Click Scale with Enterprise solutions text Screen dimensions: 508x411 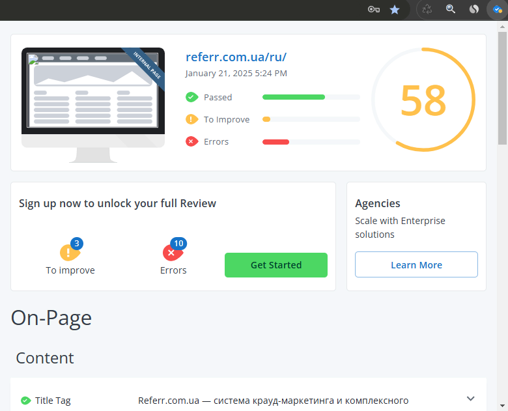pos(400,227)
